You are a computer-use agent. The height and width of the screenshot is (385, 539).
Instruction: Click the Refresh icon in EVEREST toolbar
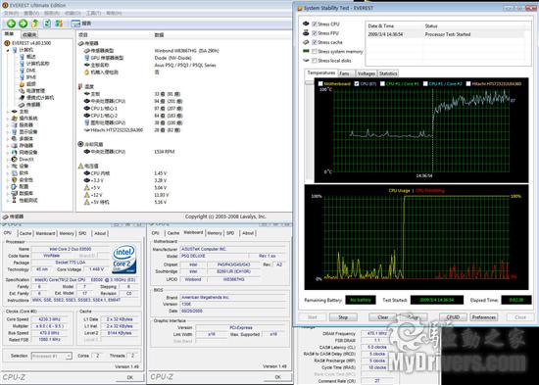tap(47, 24)
